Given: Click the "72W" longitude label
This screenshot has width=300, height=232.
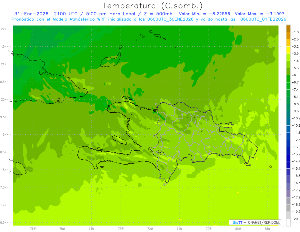Looking at the screenshot, I should pos(150,228).
